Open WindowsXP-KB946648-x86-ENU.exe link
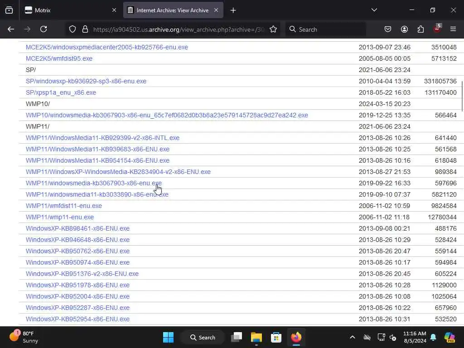 tap(77, 240)
